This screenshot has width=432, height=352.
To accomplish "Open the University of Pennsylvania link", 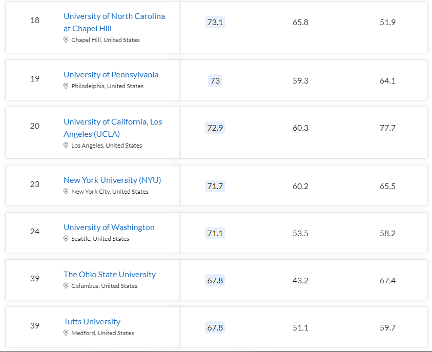I will pos(111,75).
